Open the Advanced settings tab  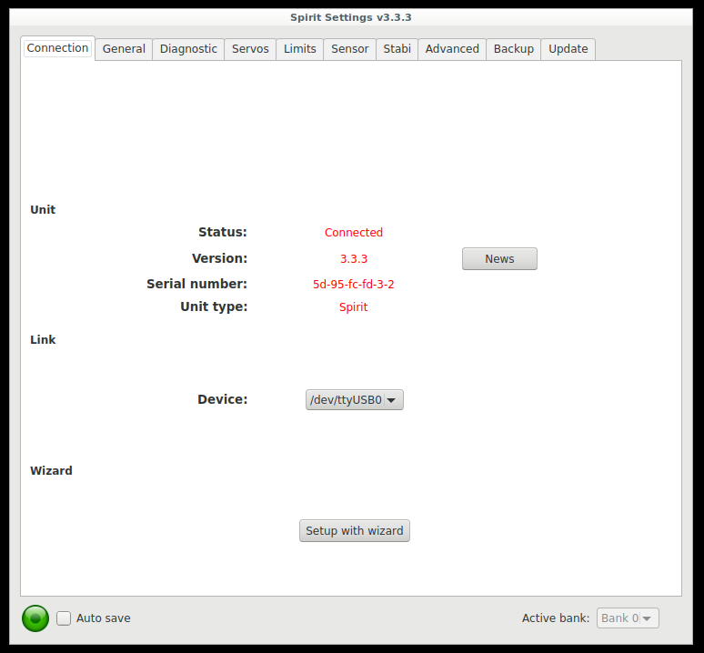pyautogui.click(x=452, y=49)
